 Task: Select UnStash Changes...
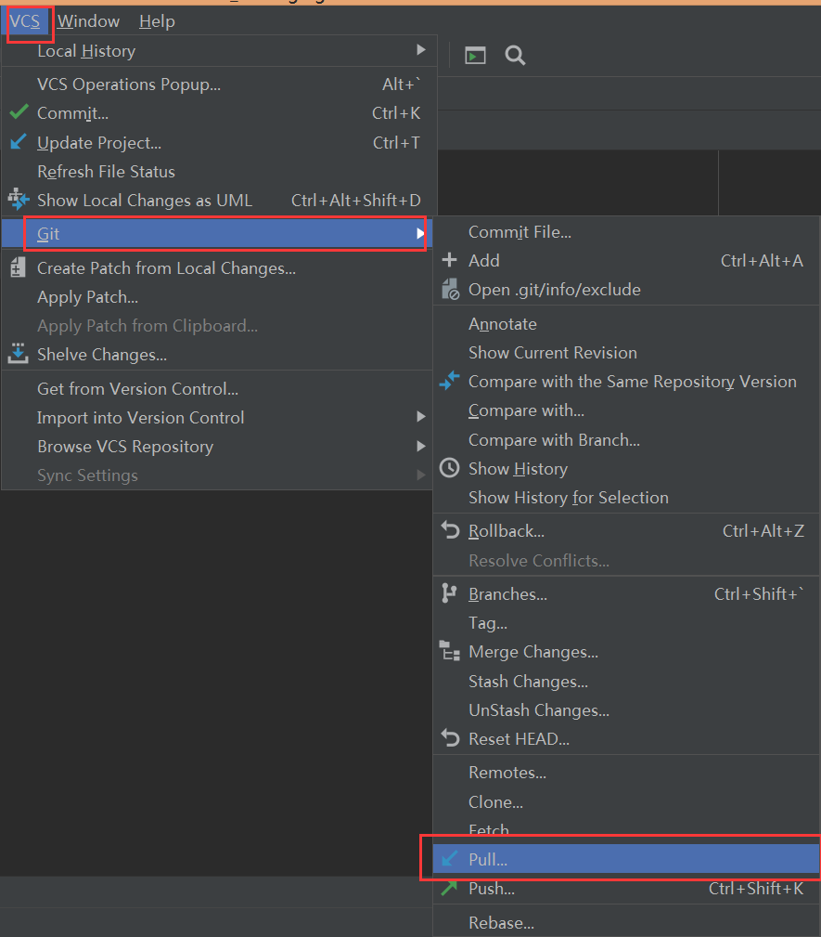click(626, 709)
